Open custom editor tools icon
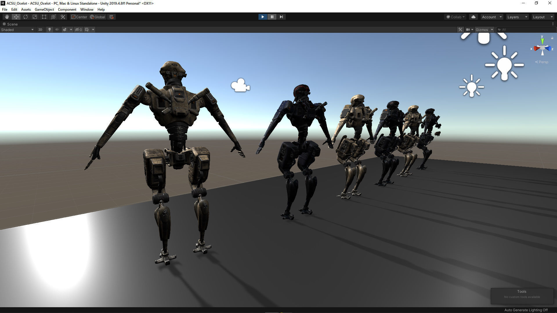This screenshot has height=313, width=557. click(63, 17)
